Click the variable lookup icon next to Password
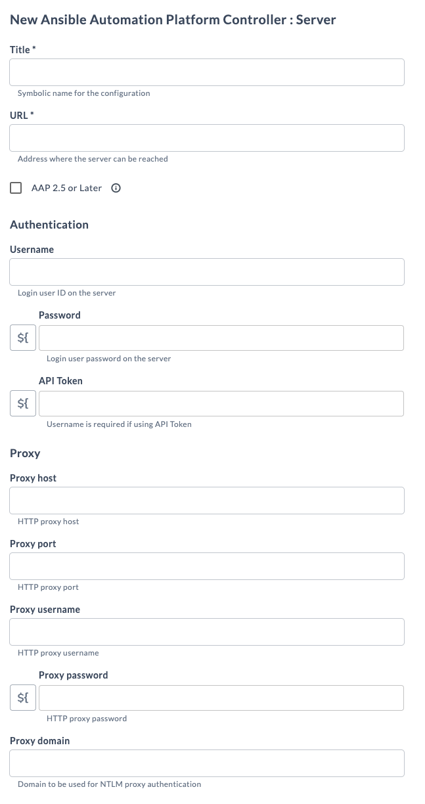Viewport: 425px width, 804px height. tap(23, 338)
